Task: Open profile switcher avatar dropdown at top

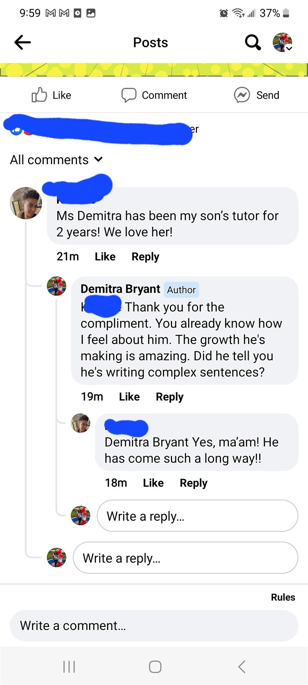Action: pos(283,42)
